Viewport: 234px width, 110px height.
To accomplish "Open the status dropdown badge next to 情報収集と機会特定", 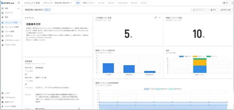I will coord(47,10).
